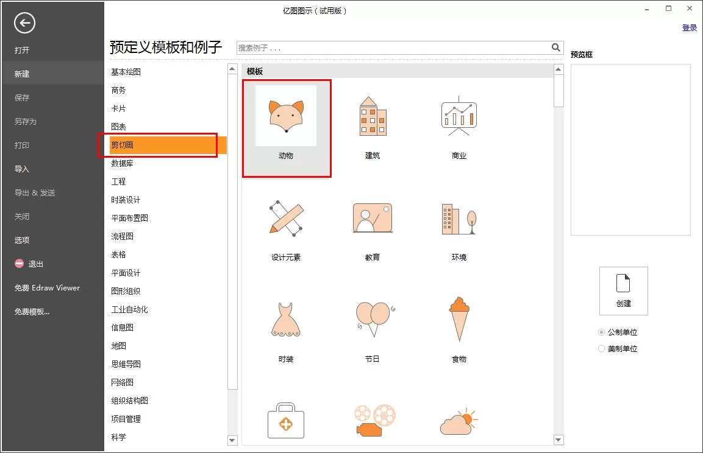This screenshot has height=453, width=703.
Task: Select the 美制单位 radio button
Action: (x=602, y=349)
